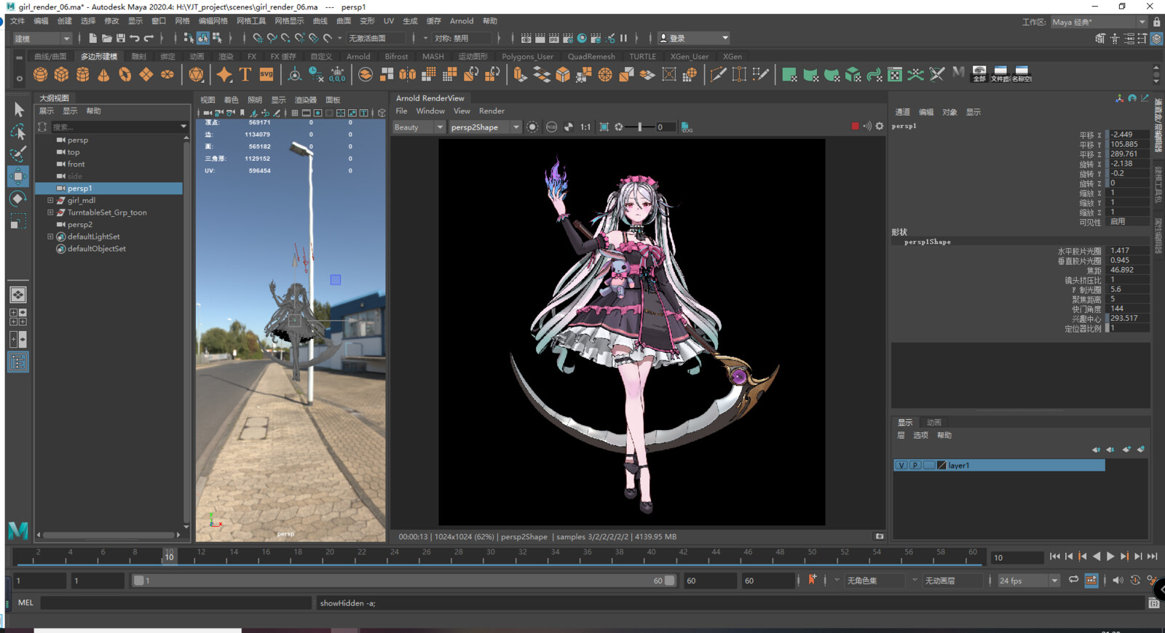Toggle layer1 visibility V box
The image size is (1165, 633).
[x=901, y=466]
